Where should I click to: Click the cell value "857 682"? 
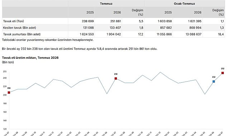166,28
